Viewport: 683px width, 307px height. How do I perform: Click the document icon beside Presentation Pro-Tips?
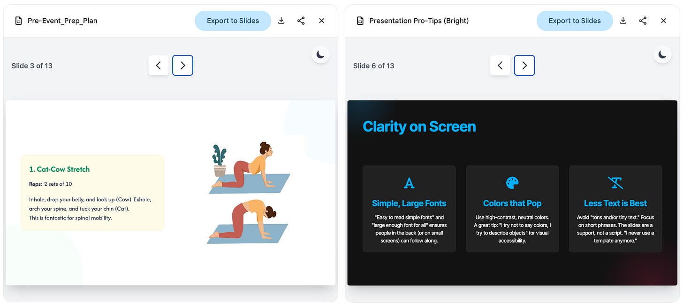360,21
